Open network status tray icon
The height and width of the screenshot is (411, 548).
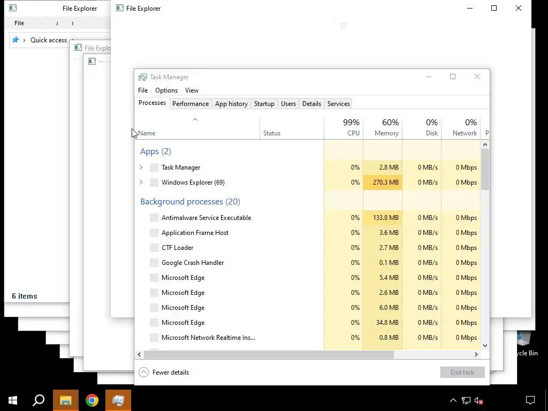pyautogui.click(x=466, y=400)
